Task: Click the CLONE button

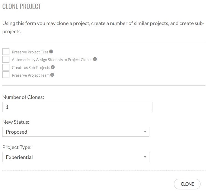Action: coord(187,184)
